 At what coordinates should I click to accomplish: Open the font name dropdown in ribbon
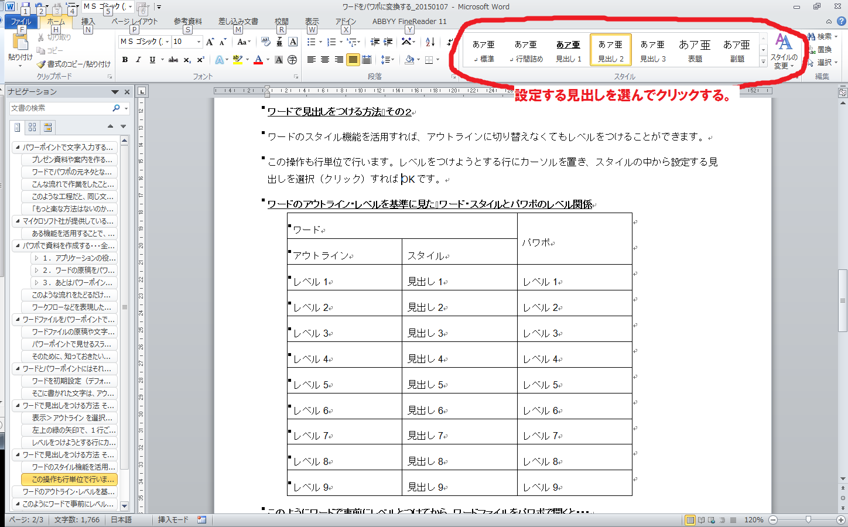[x=167, y=42]
